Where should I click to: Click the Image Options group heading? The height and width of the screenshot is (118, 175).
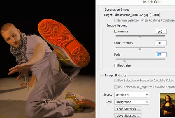(117, 26)
